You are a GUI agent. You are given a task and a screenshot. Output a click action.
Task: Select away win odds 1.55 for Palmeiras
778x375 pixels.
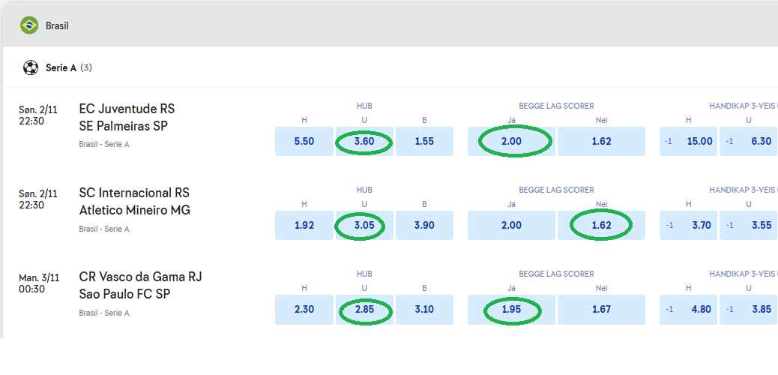[x=424, y=141]
